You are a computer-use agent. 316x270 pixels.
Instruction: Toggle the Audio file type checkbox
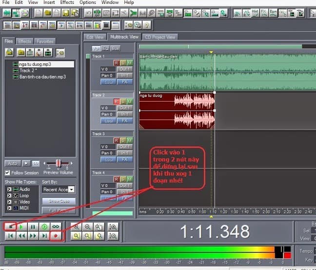(x=9, y=189)
